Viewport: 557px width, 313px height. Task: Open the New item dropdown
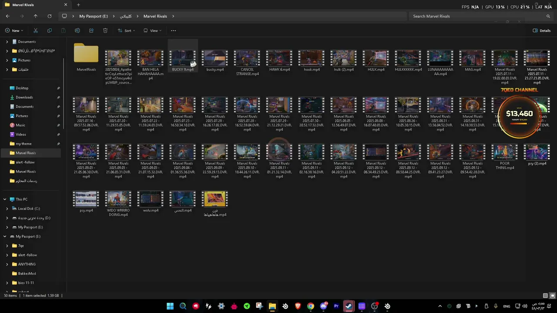[14, 30]
